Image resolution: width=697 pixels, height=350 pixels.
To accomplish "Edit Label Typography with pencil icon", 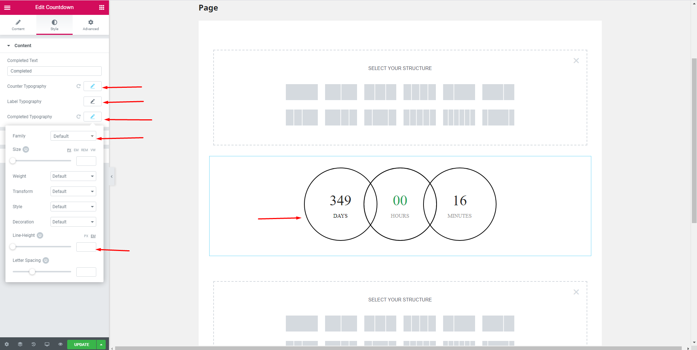I will [x=93, y=102].
